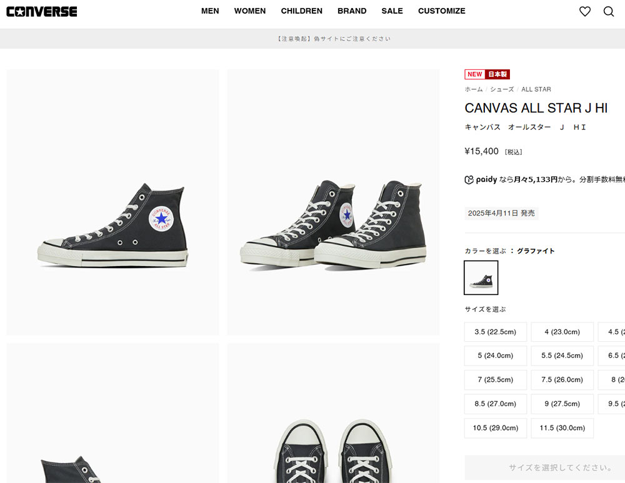Click the search magnifier icon
The height and width of the screenshot is (483, 625).
coord(609,11)
